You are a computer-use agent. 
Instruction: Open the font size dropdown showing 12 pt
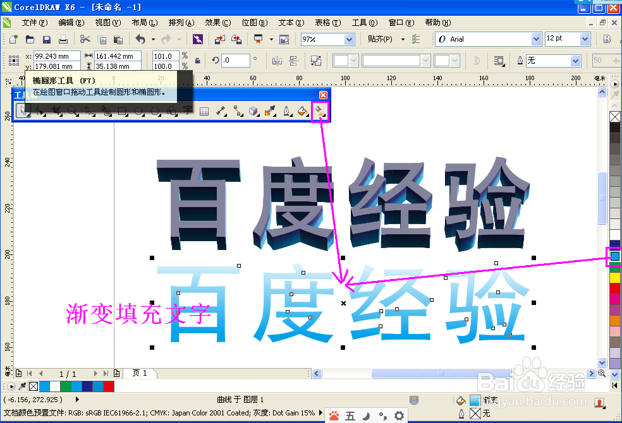(585, 39)
